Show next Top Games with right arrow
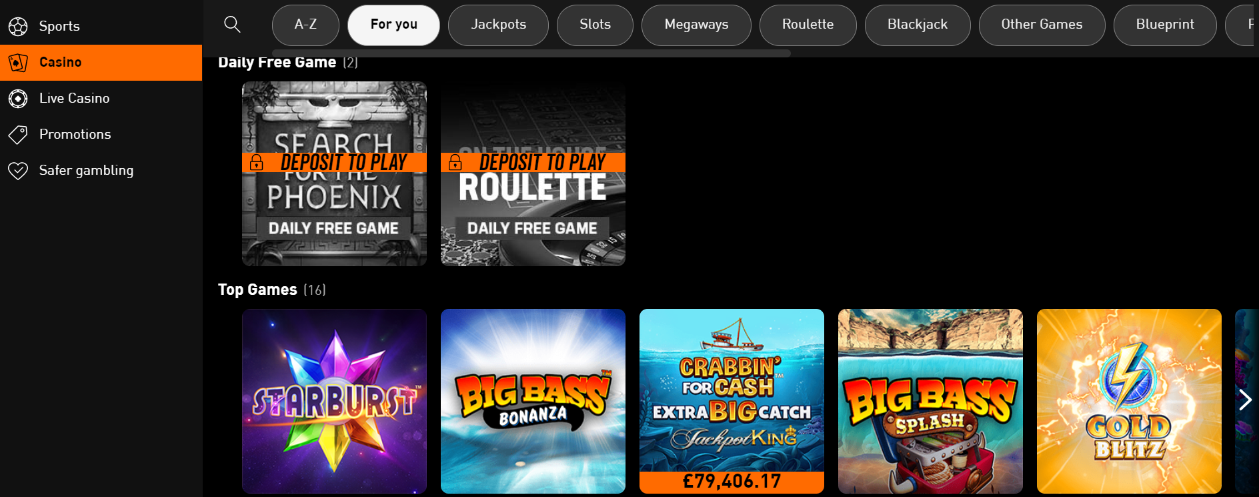The image size is (1259, 497). 1244,400
